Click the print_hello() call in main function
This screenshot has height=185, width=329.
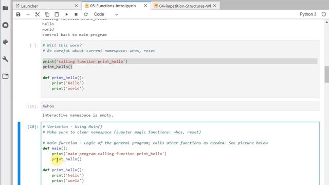pos(66,159)
